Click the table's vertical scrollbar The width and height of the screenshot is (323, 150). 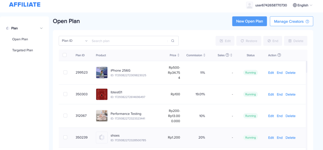click(x=307, y=67)
